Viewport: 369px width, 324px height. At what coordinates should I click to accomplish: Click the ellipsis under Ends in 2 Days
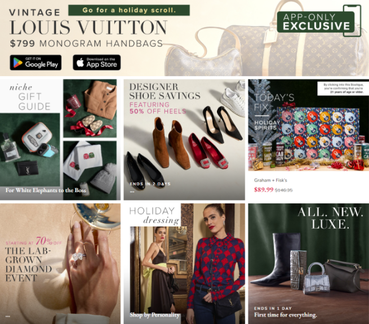click(x=132, y=192)
